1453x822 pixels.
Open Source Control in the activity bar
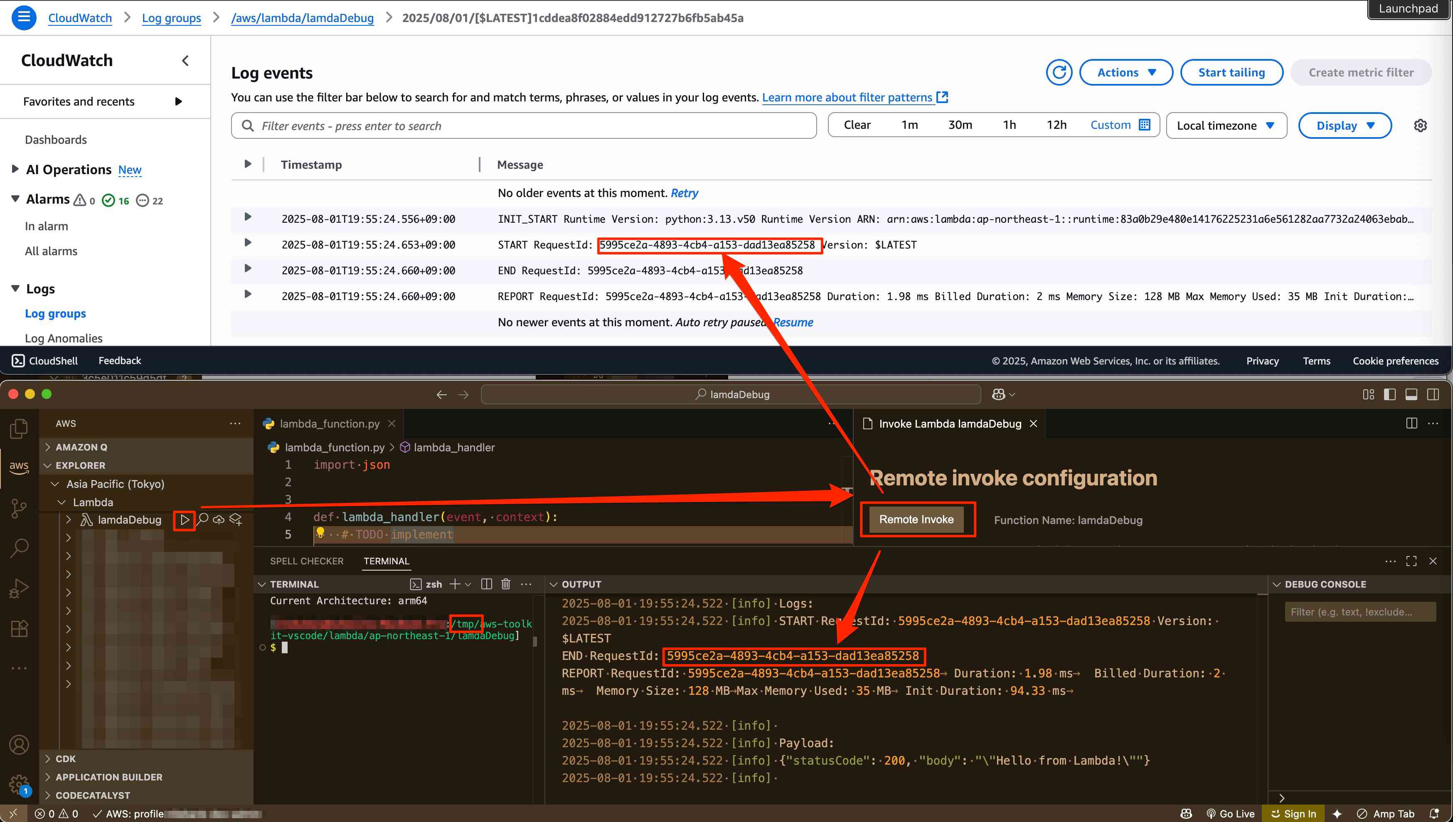tap(19, 507)
